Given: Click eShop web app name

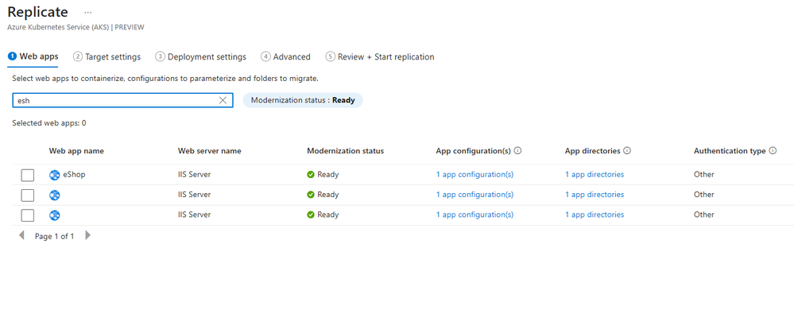Looking at the screenshot, I should coord(74,175).
